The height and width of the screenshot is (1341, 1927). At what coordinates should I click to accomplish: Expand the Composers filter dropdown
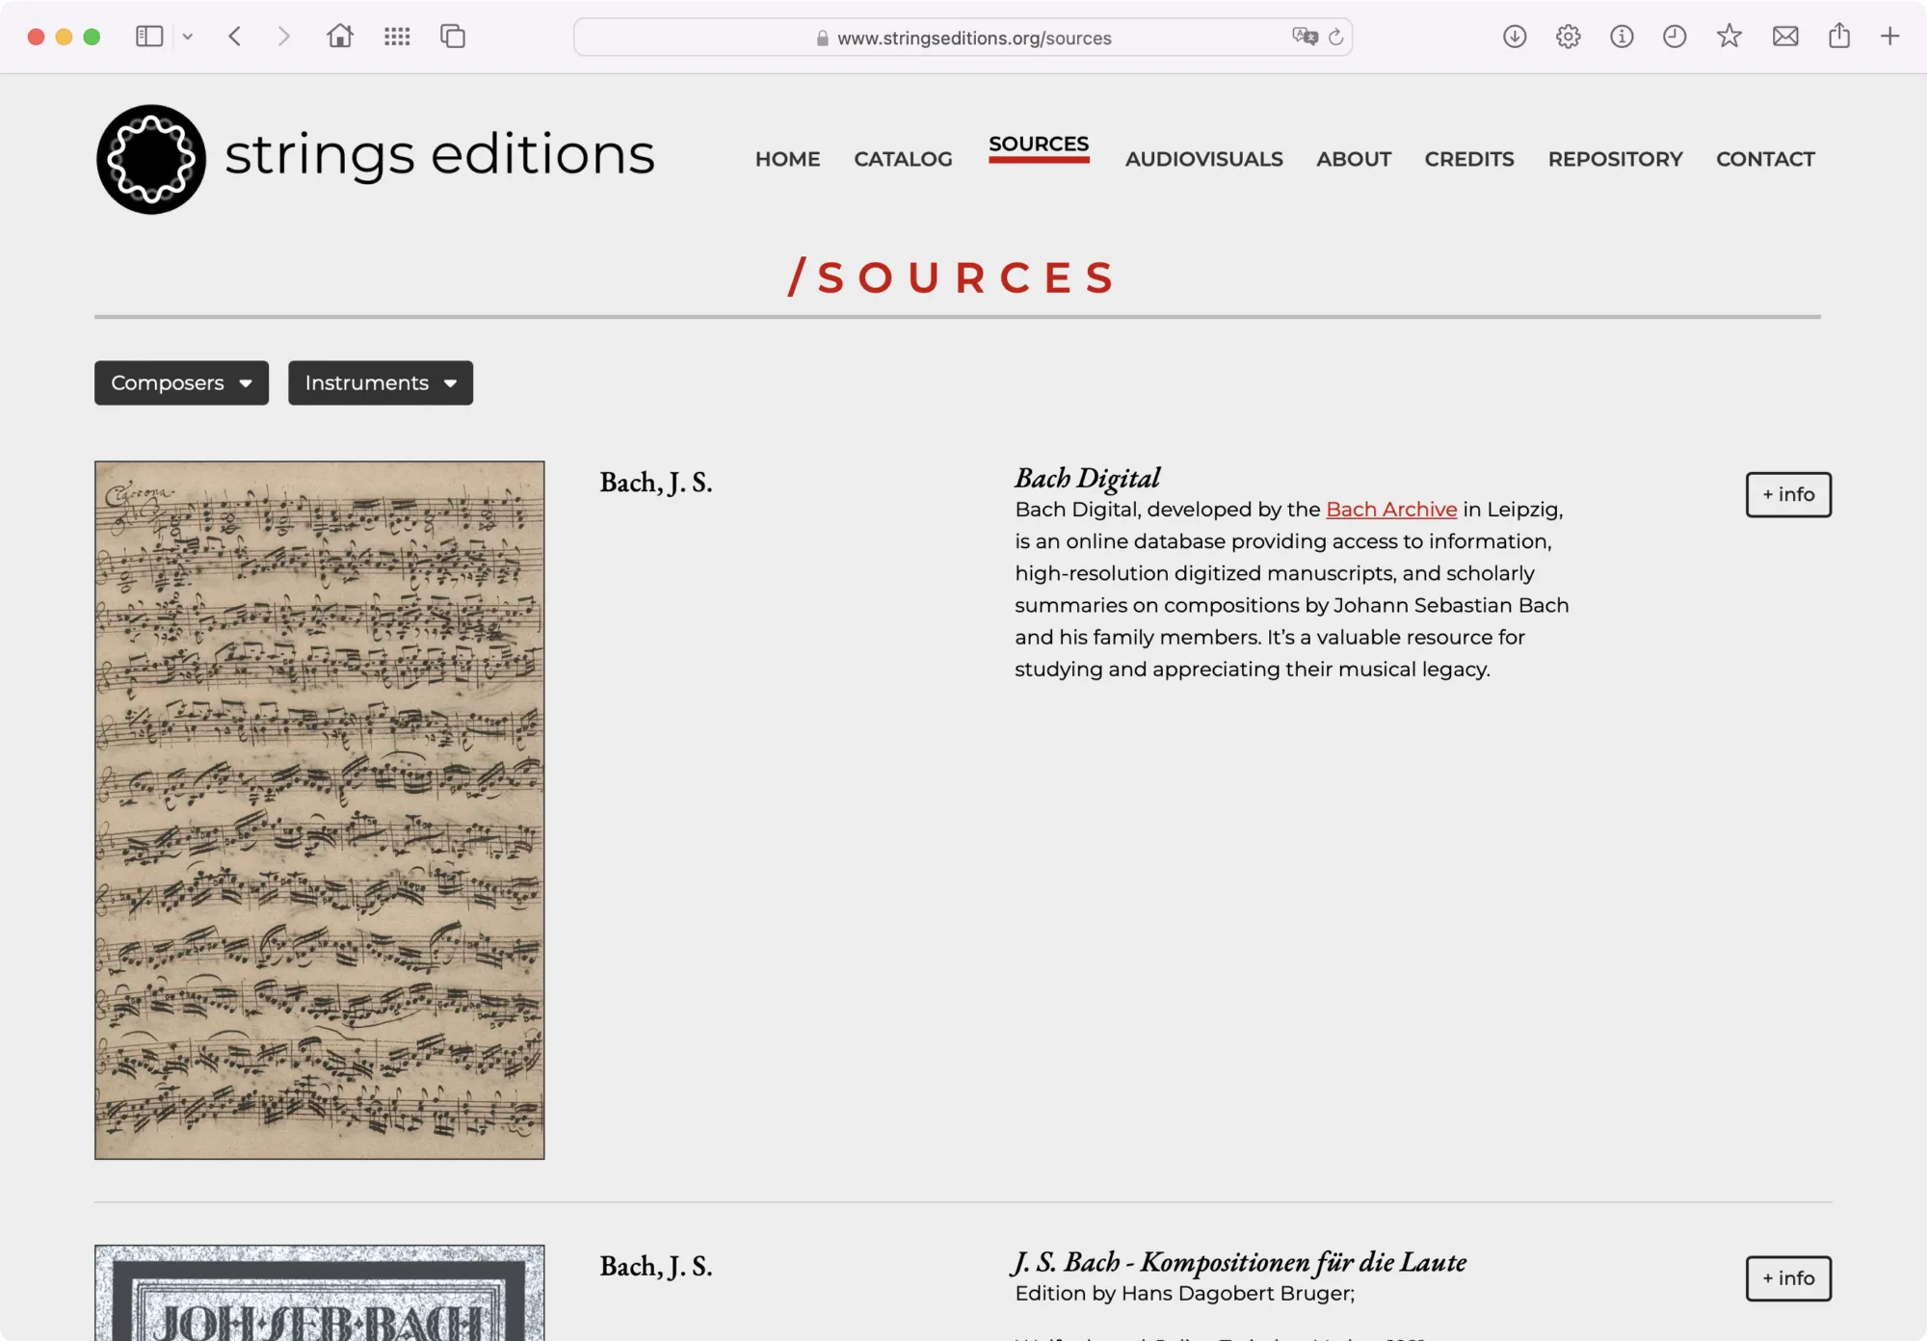pos(181,382)
